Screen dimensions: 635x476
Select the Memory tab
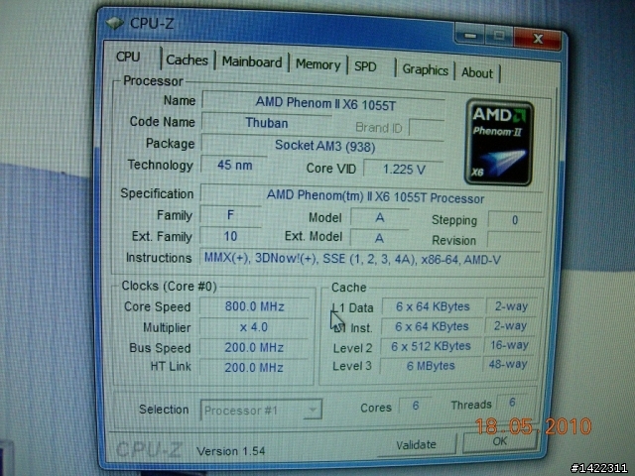click(317, 64)
